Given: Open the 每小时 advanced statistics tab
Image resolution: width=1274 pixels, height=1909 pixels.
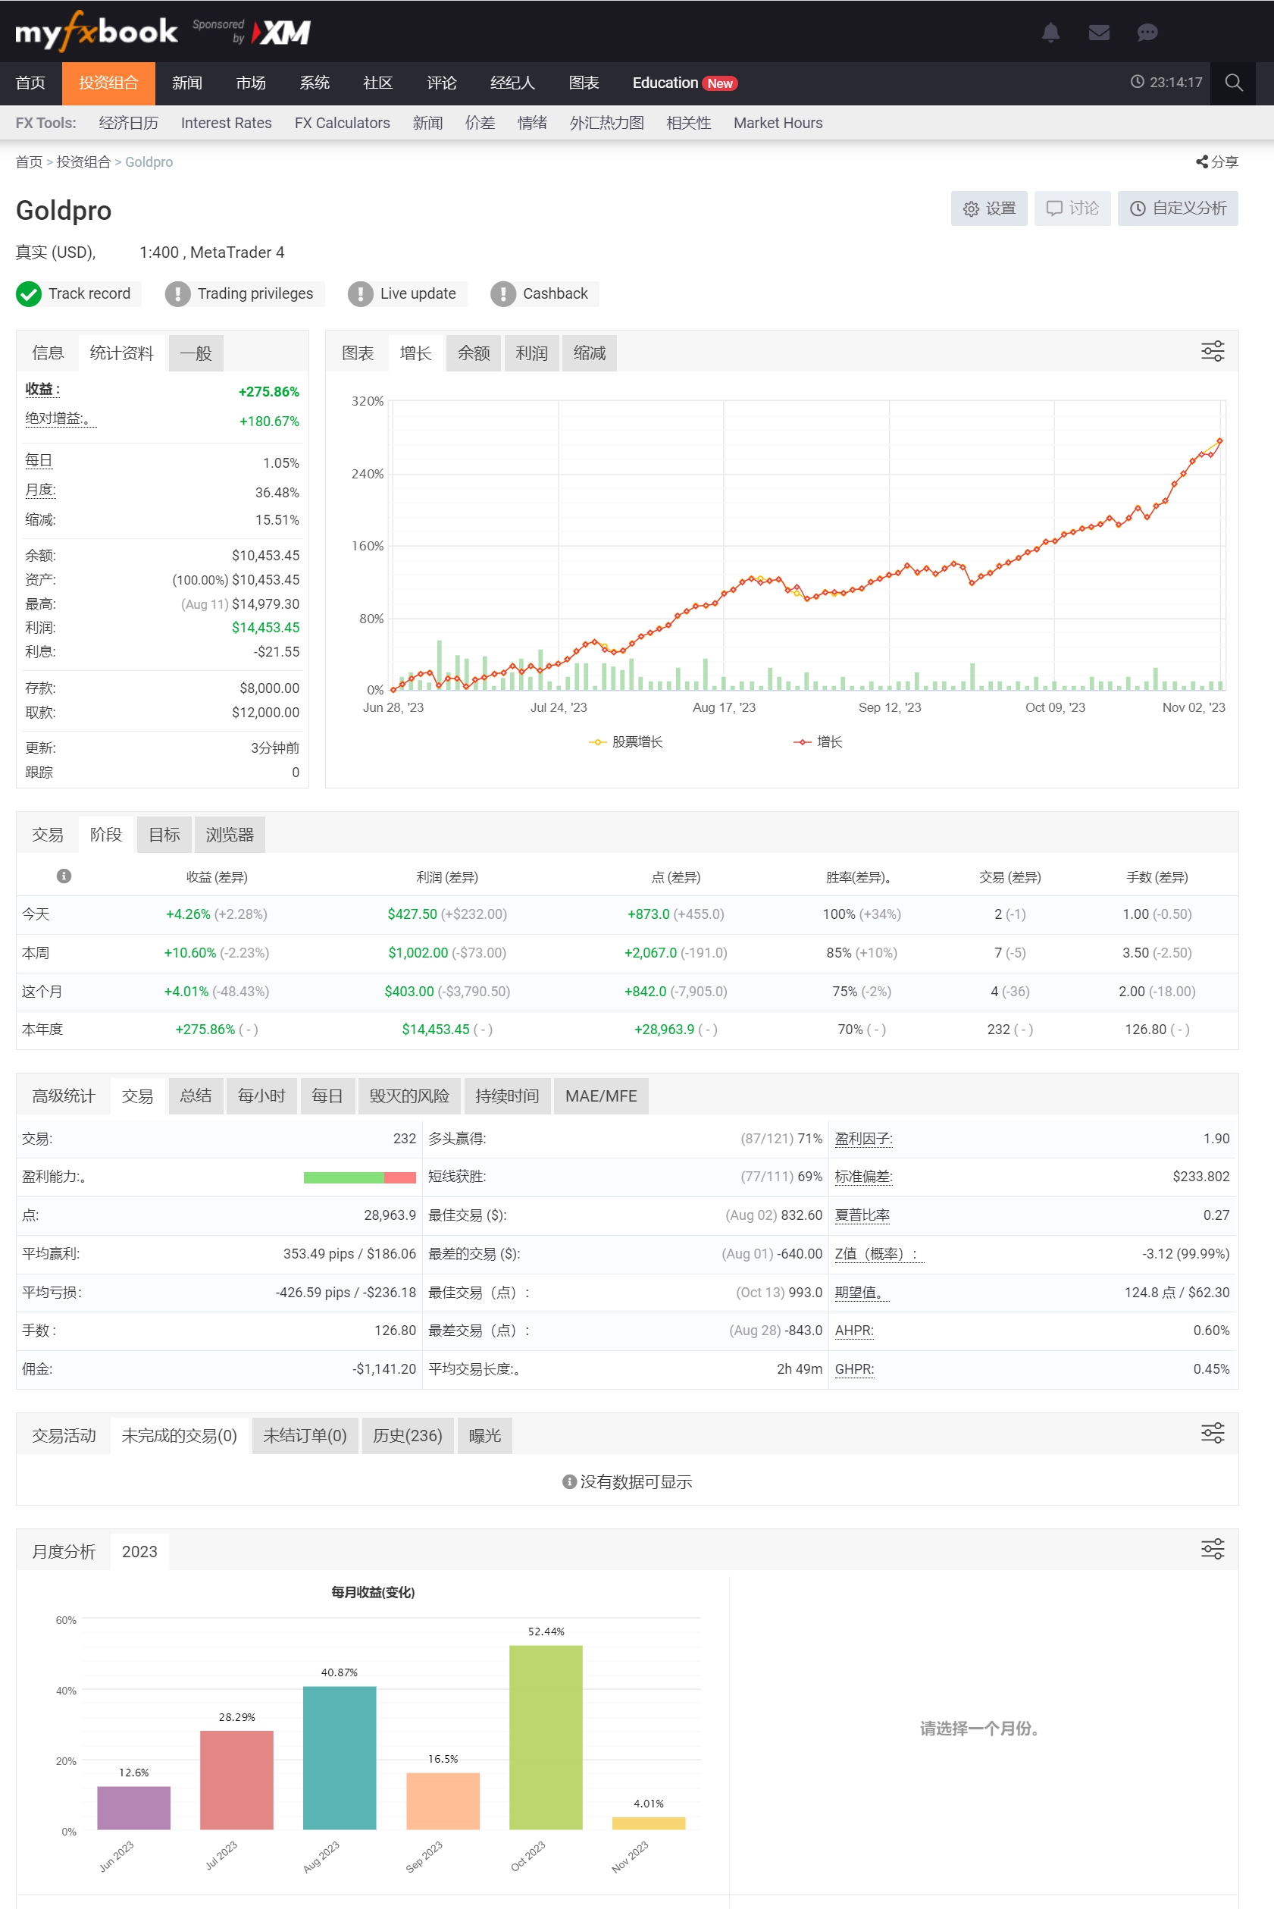Looking at the screenshot, I should point(261,1096).
